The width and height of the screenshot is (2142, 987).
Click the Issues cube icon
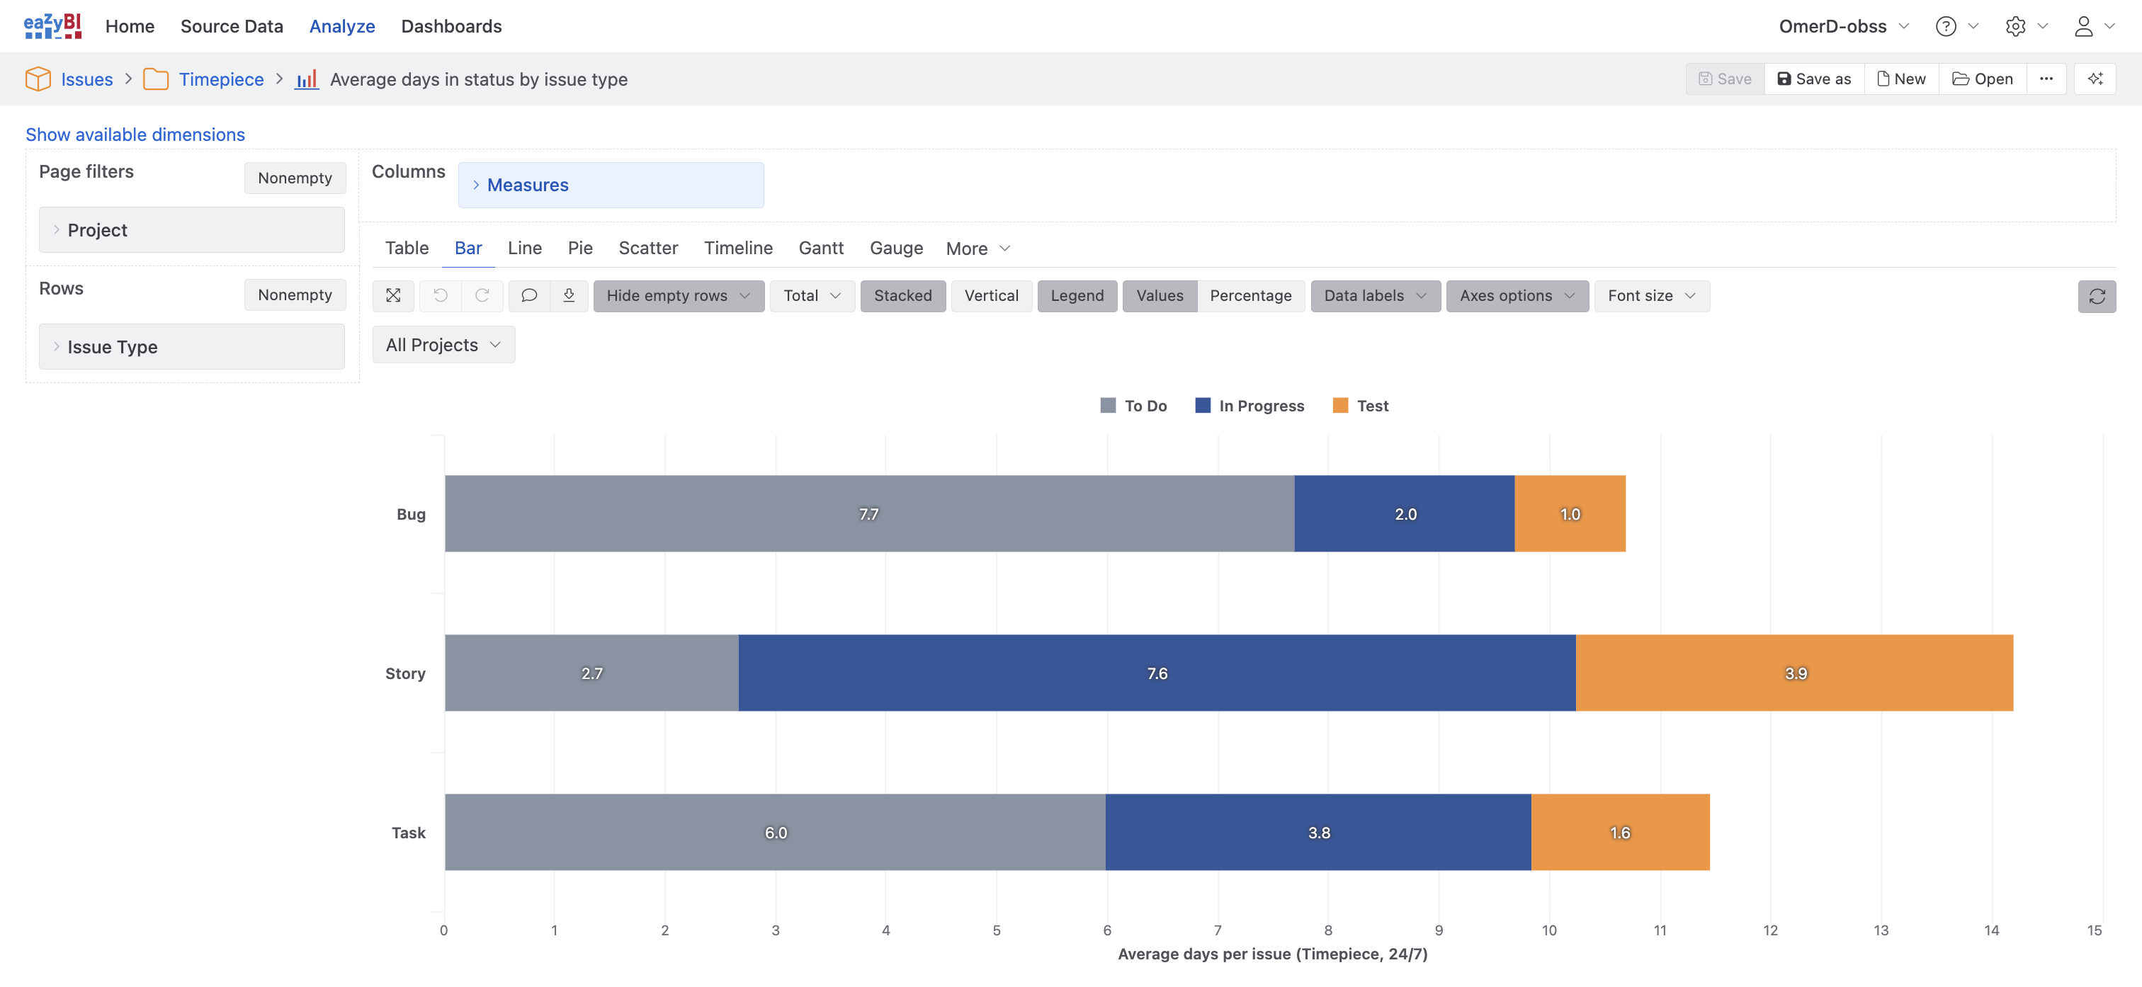tap(38, 79)
